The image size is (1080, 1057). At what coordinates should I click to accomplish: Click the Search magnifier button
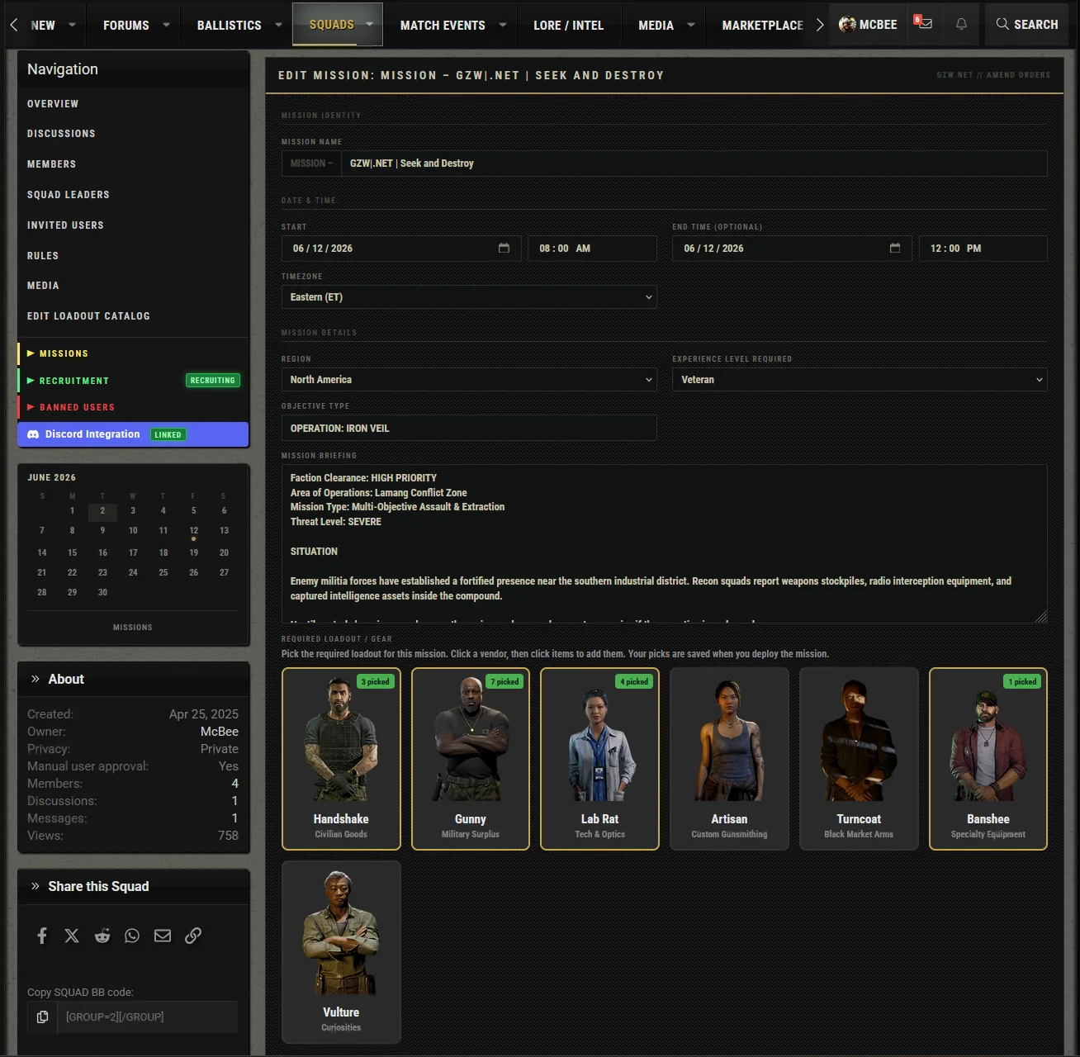(x=1026, y=24)
